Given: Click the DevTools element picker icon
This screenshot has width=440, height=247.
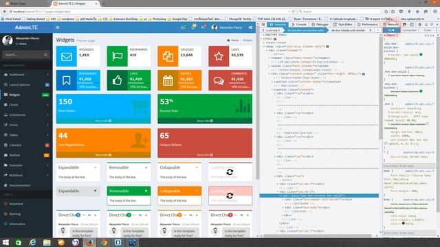Looking at the screenshot, I should (263, 25).
